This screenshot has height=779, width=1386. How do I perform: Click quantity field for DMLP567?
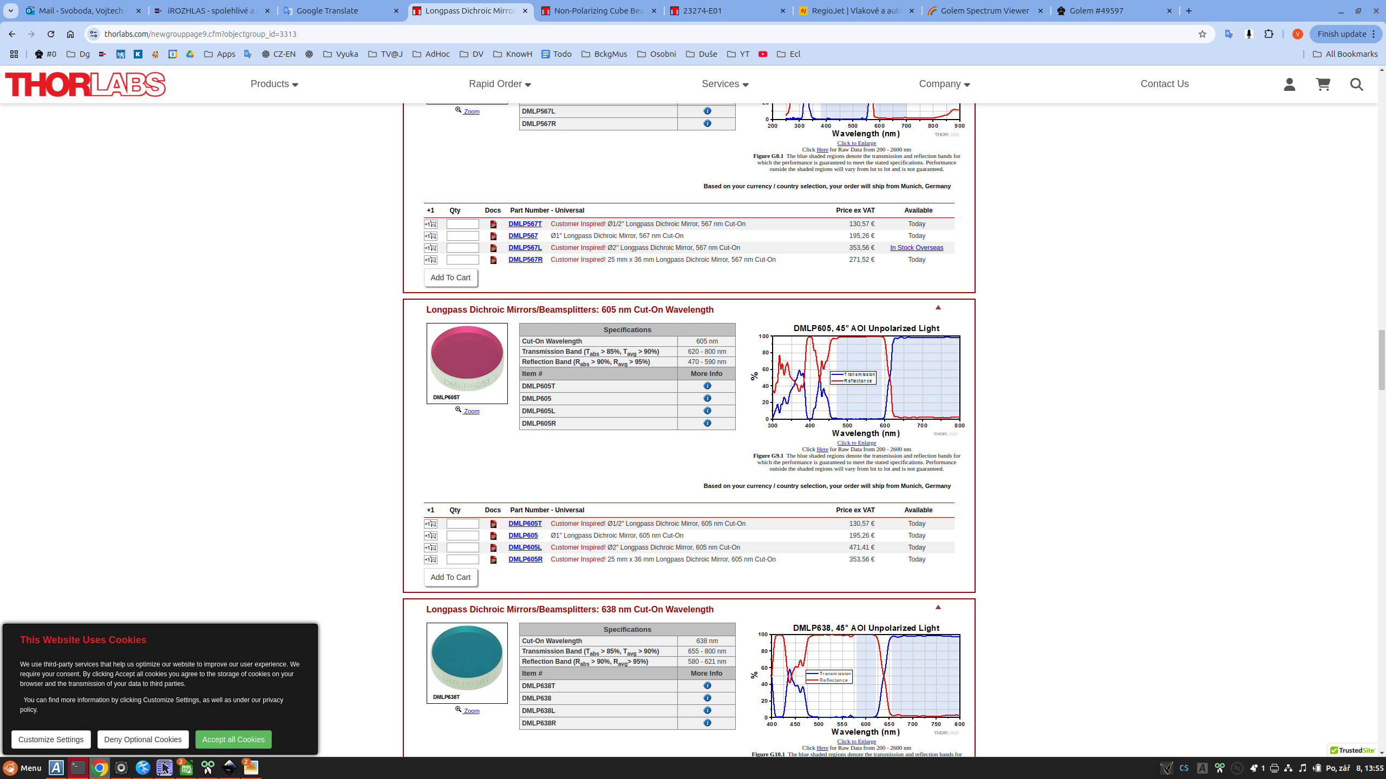(462, 236)
